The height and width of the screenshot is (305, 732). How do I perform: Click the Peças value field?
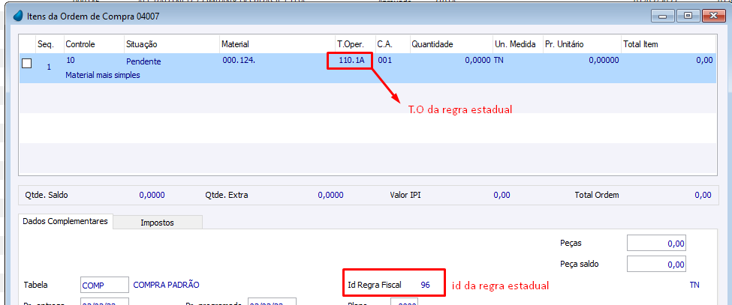(x=656, y=243)
